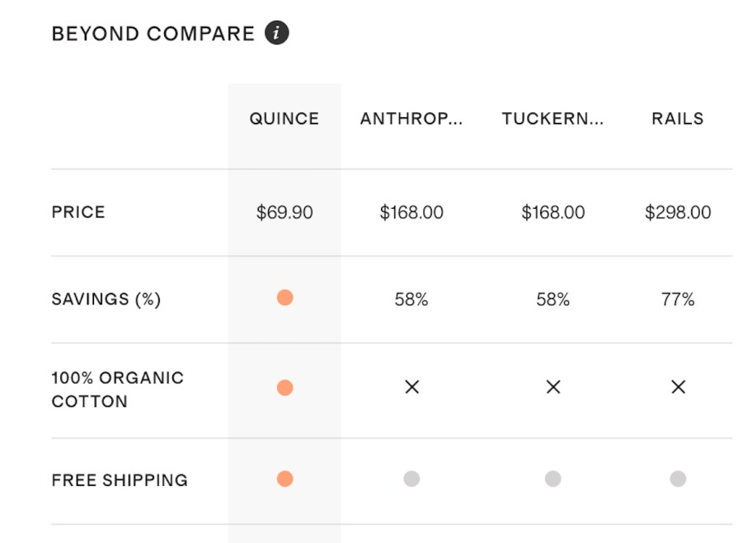Viewport: 752px width, 543px height.
Task: Expand the truncated TUCKERN column header
Action: [x=553, y=119]
